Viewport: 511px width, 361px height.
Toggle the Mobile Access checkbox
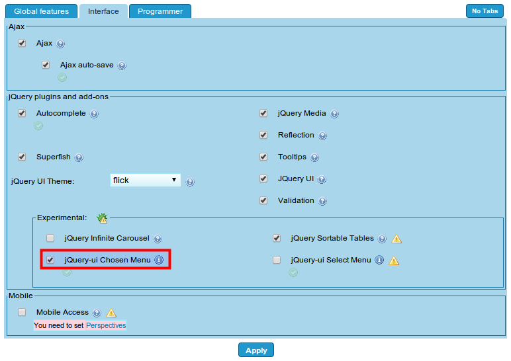pyautogui.click(x=22, y=312)
